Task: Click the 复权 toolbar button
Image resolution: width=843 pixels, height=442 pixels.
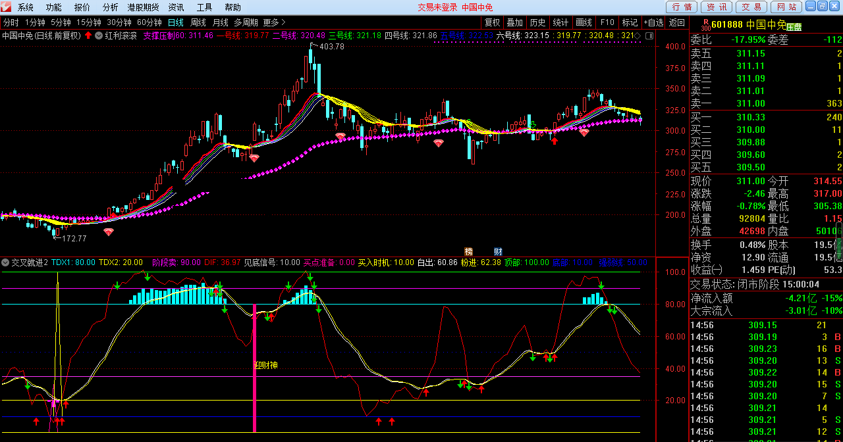Action: point(492,22)
